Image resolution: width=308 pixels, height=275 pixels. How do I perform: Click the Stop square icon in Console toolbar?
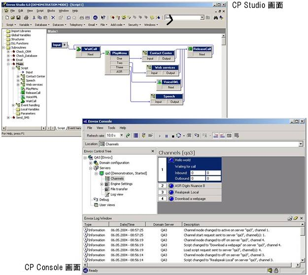pyautogui.click(x=173, y=136)
